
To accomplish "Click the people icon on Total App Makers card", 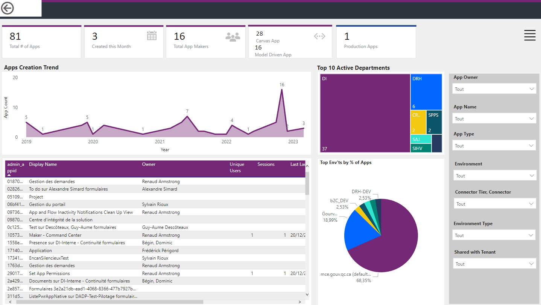I will (233, 36).
